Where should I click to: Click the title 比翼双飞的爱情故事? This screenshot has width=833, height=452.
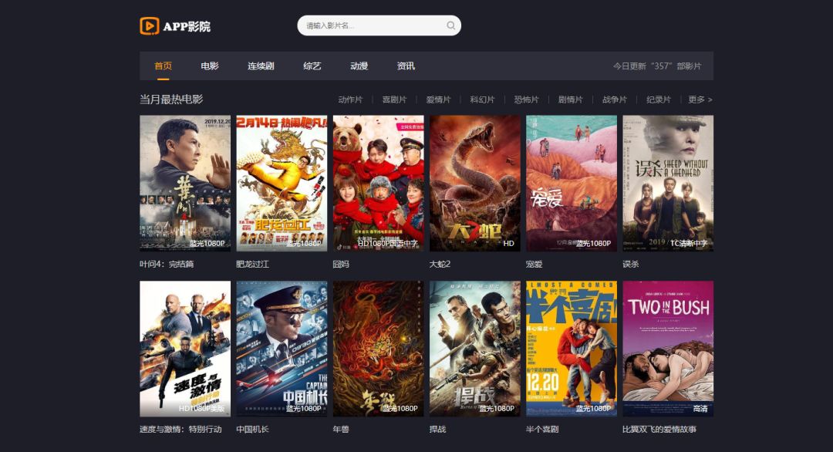coord(659,429)
